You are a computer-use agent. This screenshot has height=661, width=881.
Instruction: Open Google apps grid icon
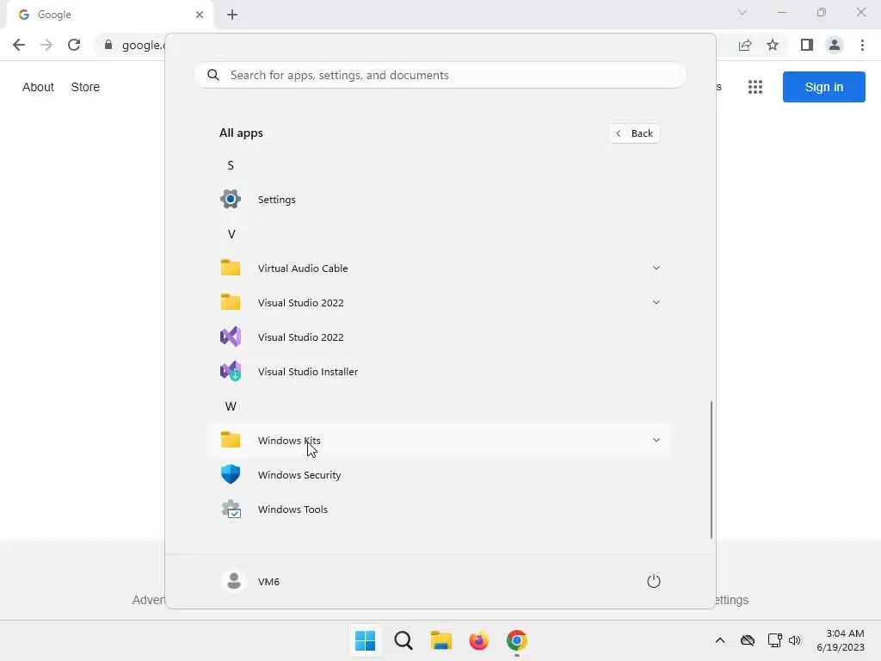(x=755, y=87)
